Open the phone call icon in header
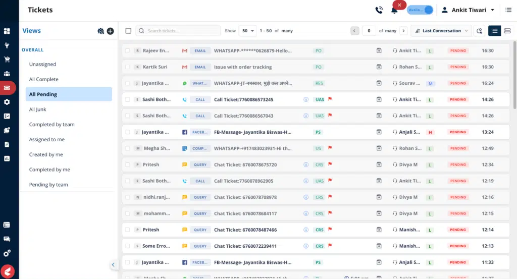The height and width of the screenshot is (279, 517). pos(379,10)
